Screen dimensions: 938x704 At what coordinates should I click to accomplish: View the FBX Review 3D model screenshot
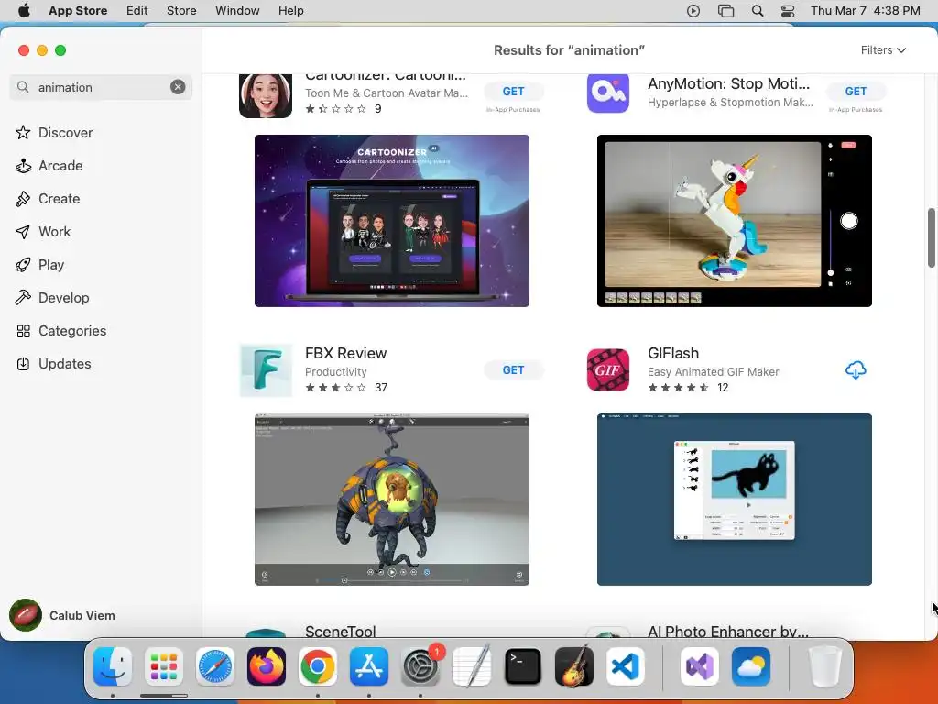pos(392,500)
